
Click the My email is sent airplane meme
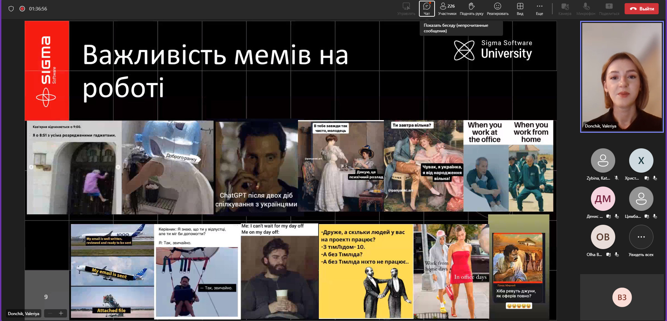tap(113, 271)
